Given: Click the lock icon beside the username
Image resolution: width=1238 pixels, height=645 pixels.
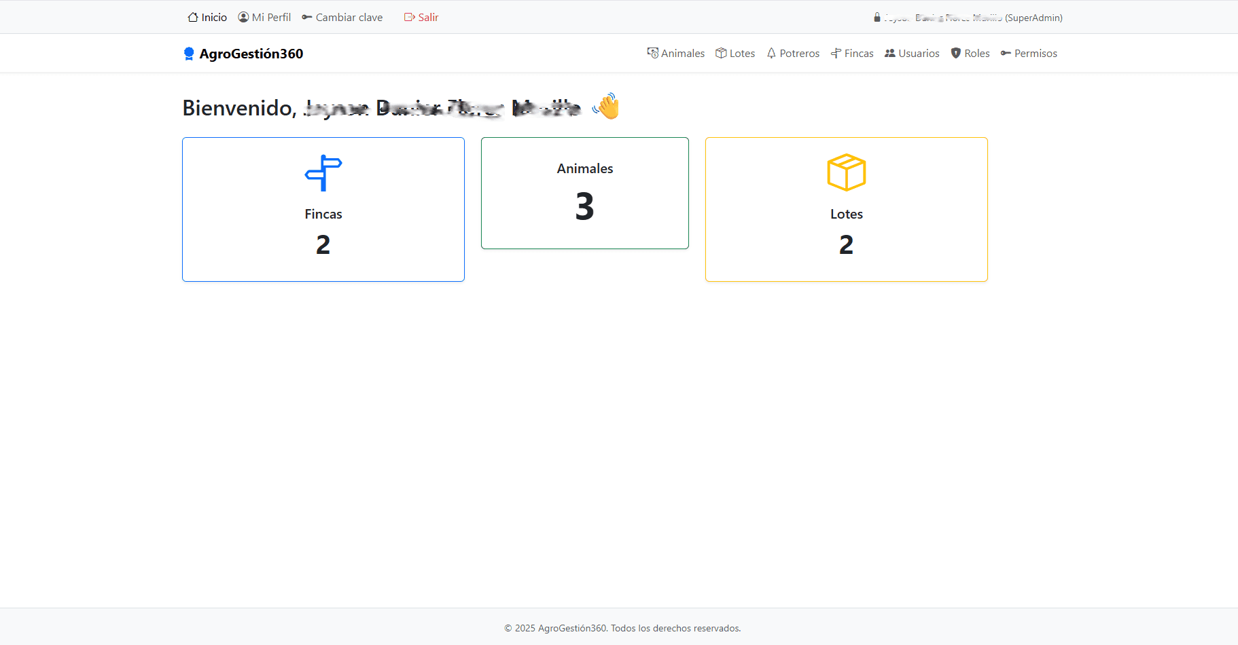Looking at the screenshot, I should [x=877, y=18].
